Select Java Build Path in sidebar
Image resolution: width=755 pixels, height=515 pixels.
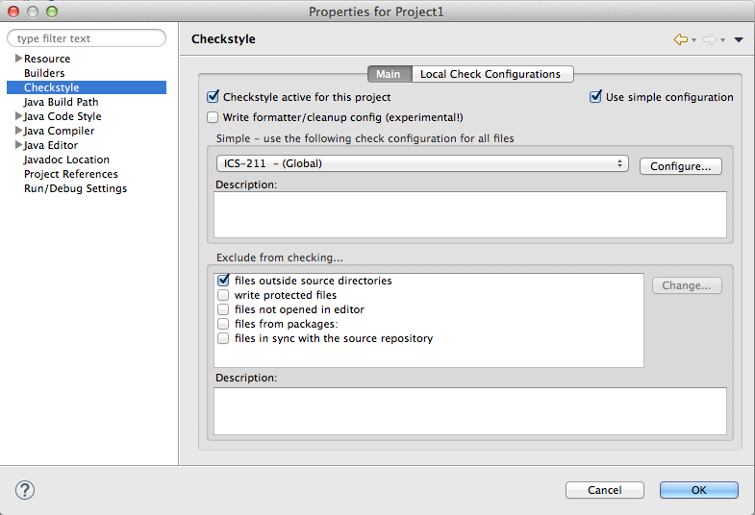pos(61,102)
